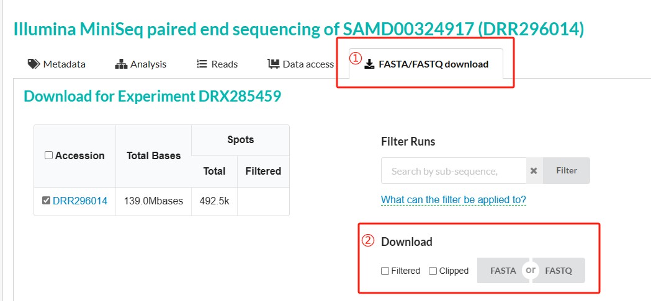The image size is (651, 301).
Task: Click the Filter button
Action: pos(567,170)
